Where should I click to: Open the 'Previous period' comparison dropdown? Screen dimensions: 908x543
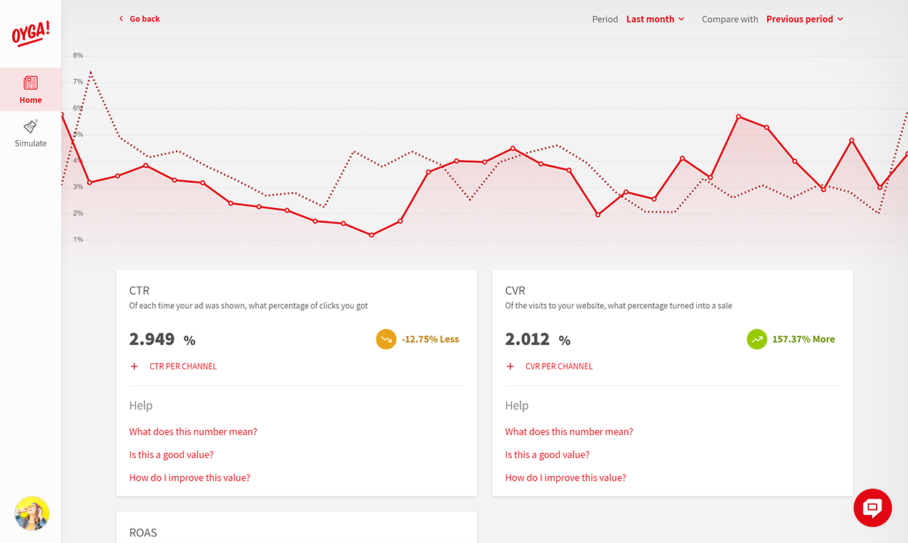[x=805, y=19]
